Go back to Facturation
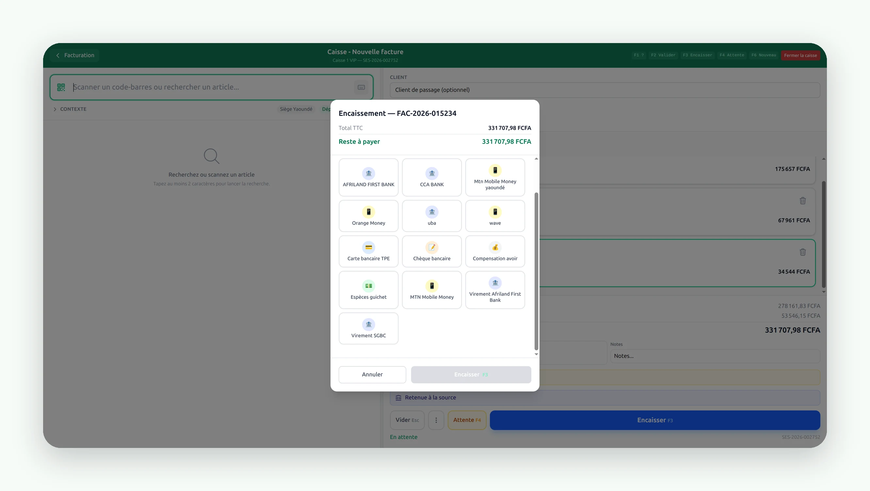This screenshot has height=491, width=870. pyautogui.click(x=75, y=55)
